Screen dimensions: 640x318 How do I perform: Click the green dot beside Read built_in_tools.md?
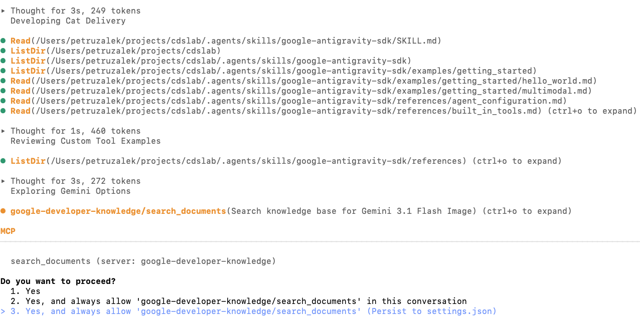coord(3,111)
